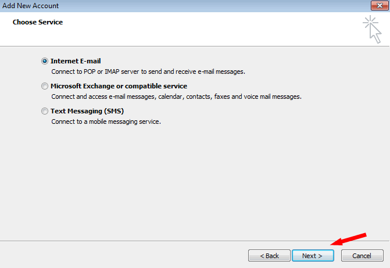Click the Choose Service heading
Viewport: 390px width, 268px height.
38,22
